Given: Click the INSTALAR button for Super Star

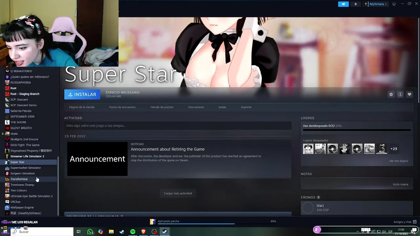Looking at the screenshot, I should tap(82, 94).
